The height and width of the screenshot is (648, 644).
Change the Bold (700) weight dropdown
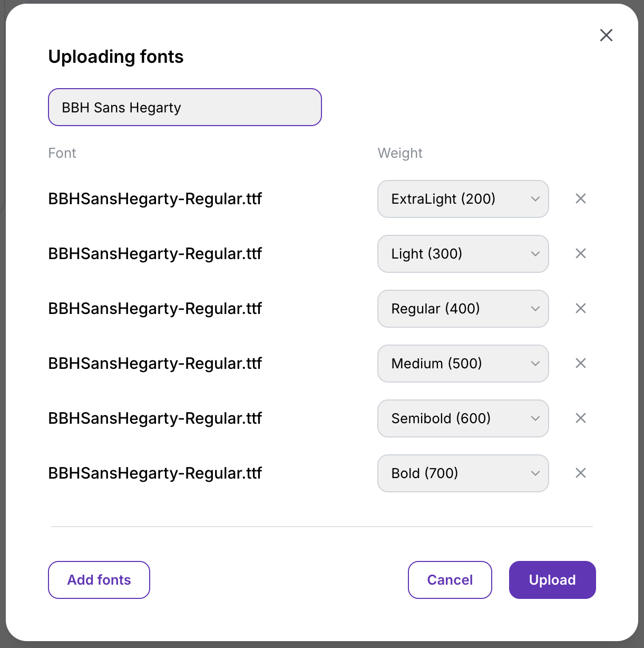pos(463,473)
